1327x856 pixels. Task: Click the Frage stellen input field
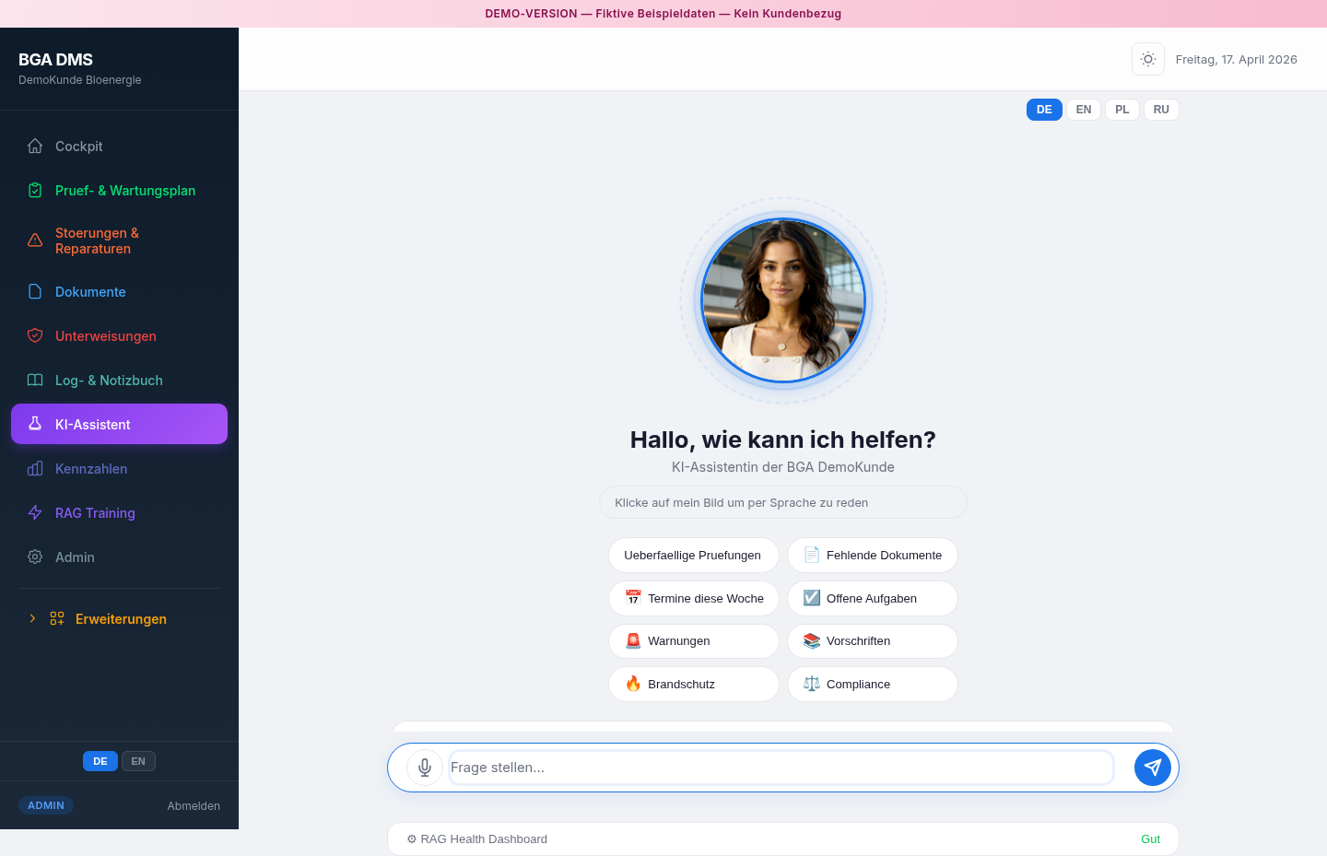tap(781, 767)
